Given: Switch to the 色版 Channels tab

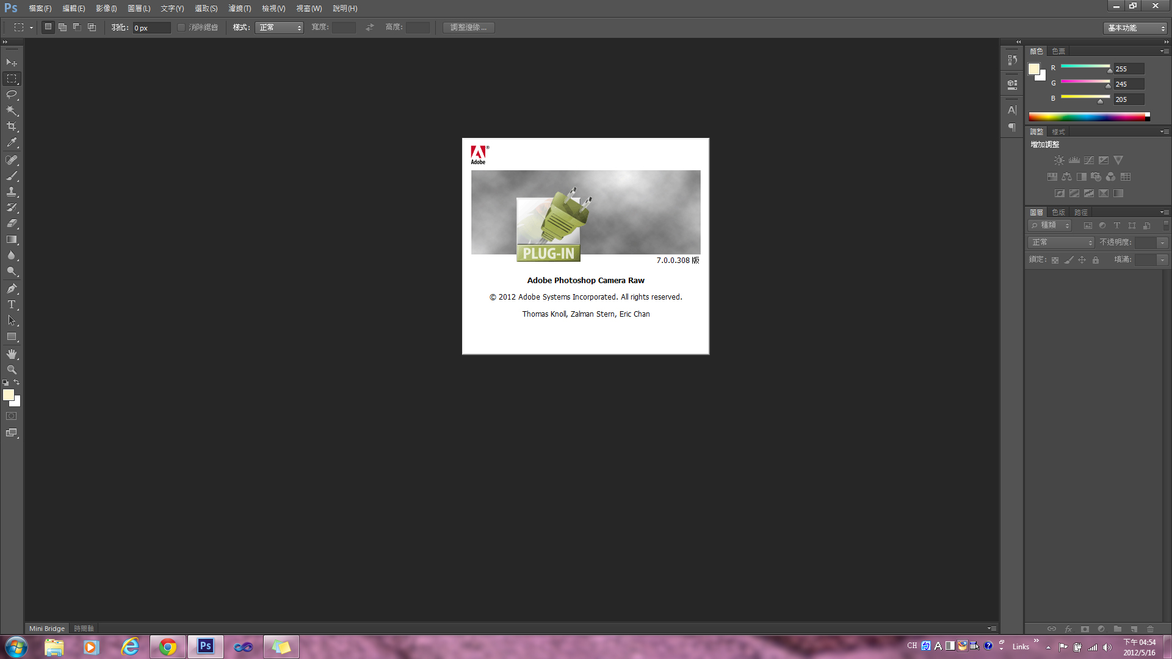Looking at the screenshot, I should click(x=1059, y=212).
